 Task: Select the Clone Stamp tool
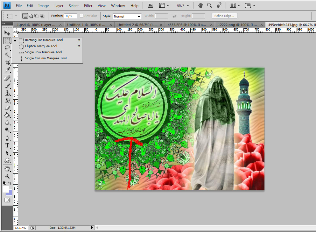tap(7, 93)
